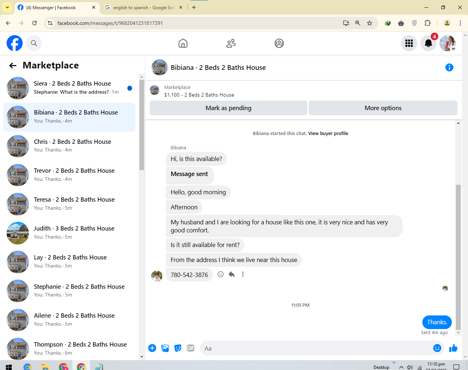Open Ailene 2 Beds 2 Baths conversation
This screenshot has width=468, height=370.
coord(70,320)
